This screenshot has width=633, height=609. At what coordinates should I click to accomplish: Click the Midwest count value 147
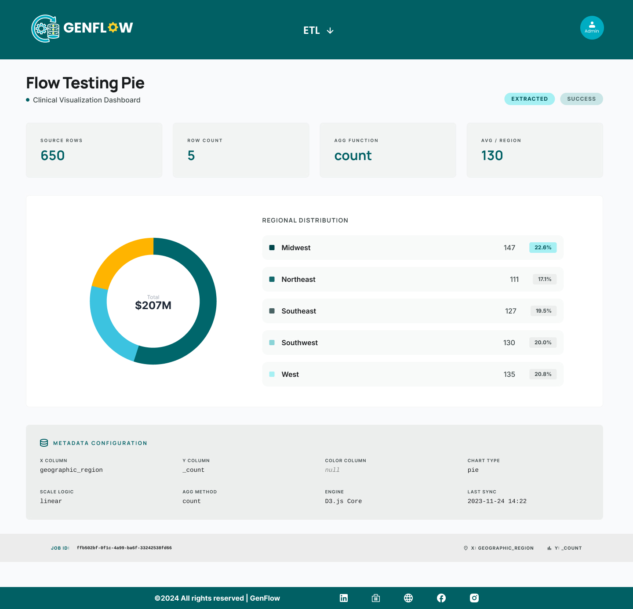(x=509, y=248)
